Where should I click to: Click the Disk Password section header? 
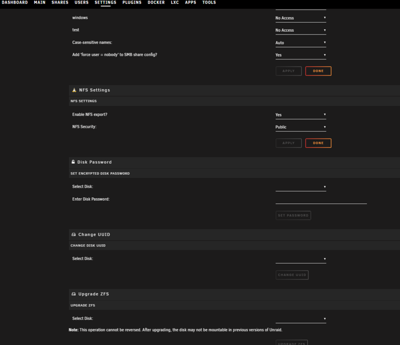pyautogui.click(x=234, y=162)
